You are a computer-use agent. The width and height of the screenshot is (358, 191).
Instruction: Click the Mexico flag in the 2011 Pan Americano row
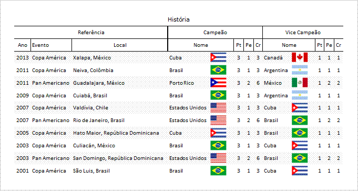(300, 83)
